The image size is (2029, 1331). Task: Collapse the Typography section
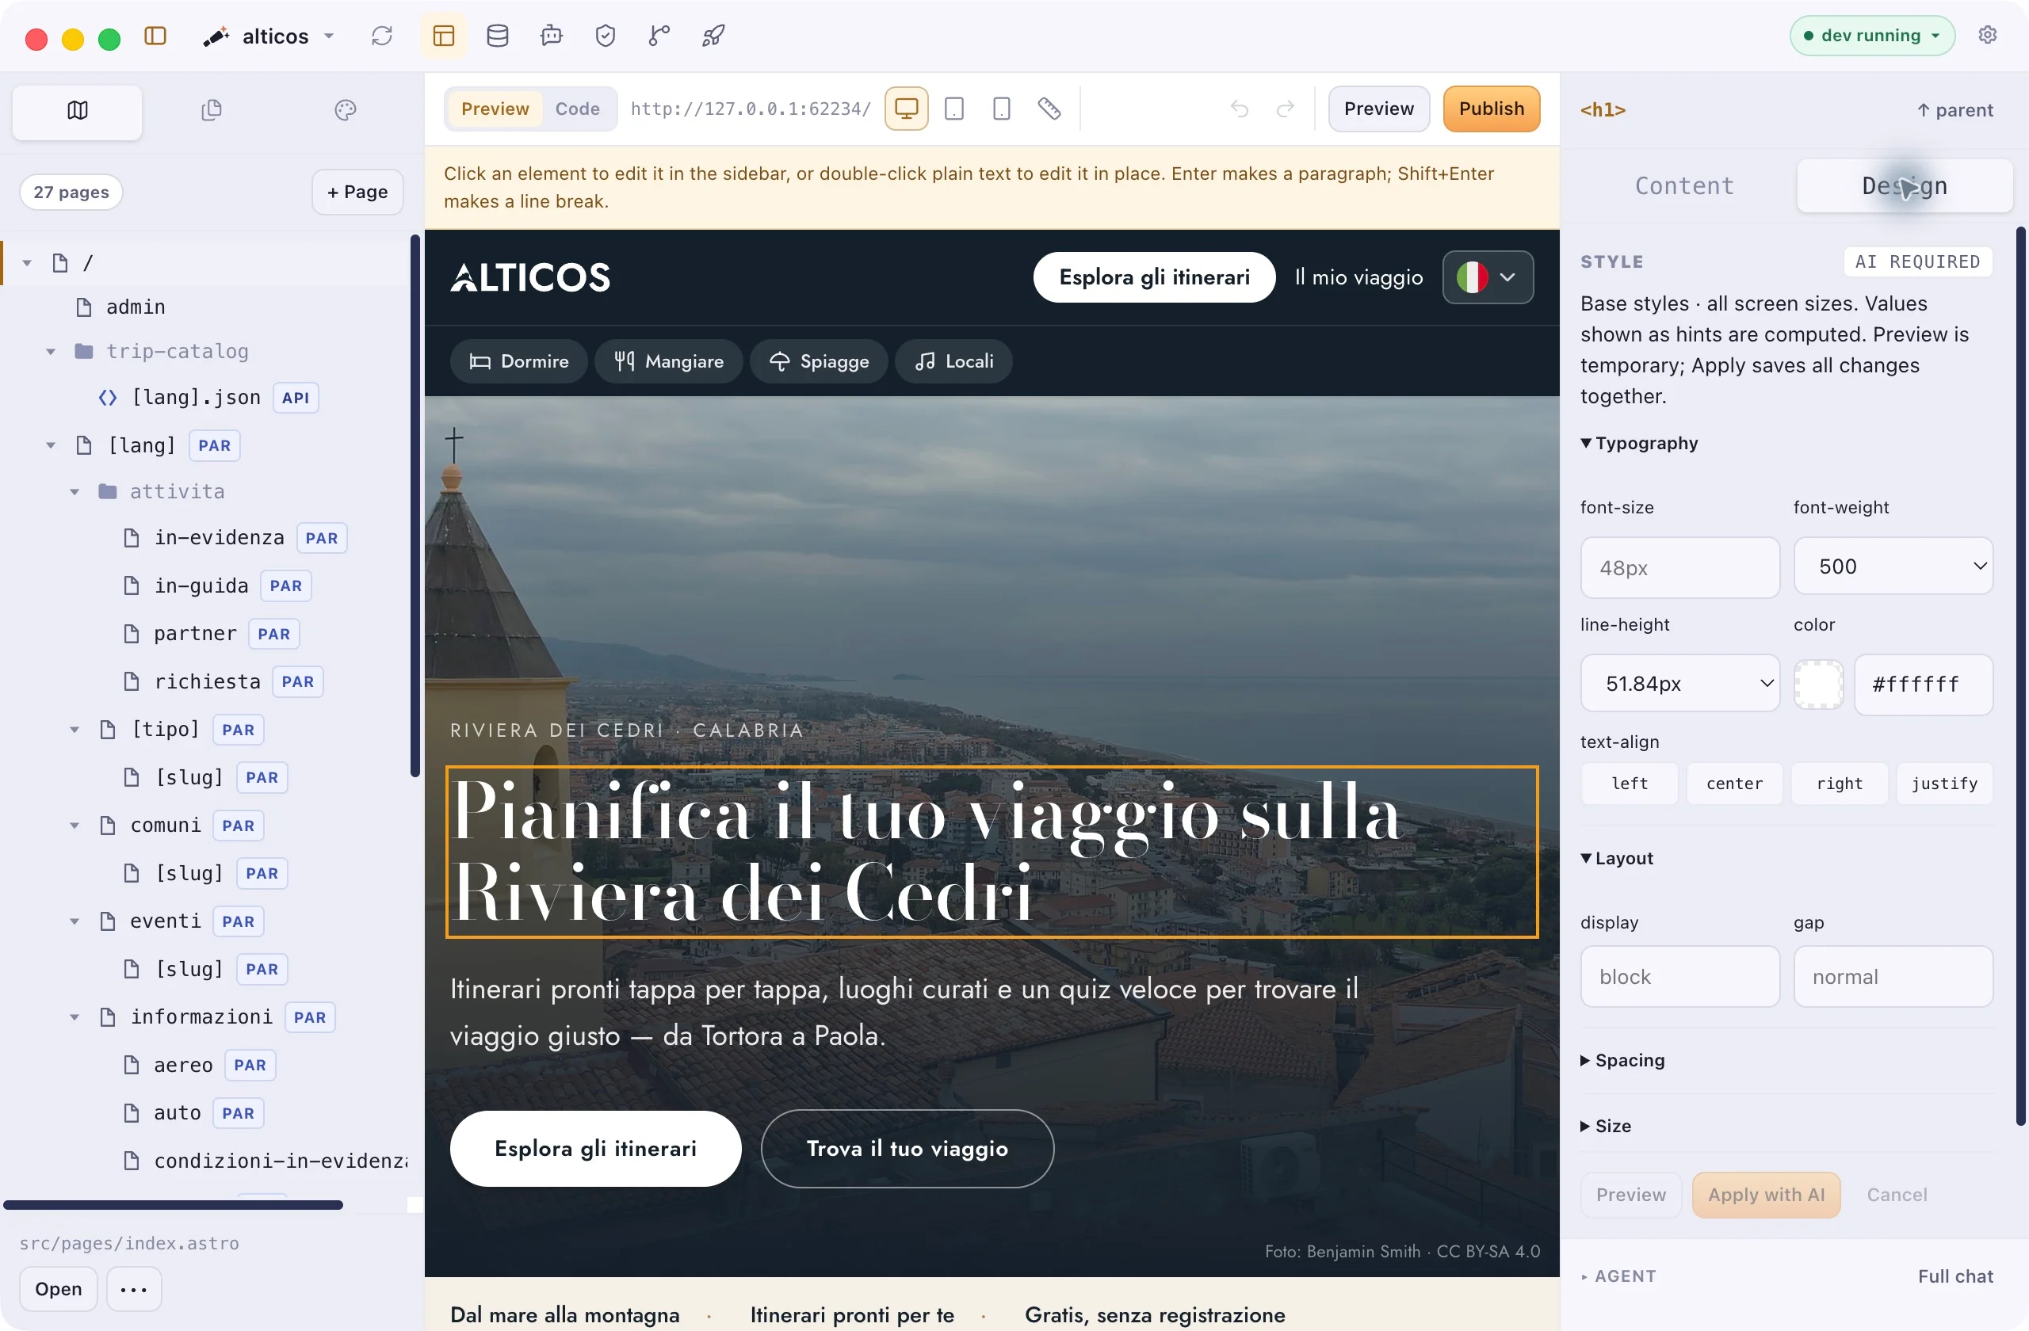[x=1639, y=443]
